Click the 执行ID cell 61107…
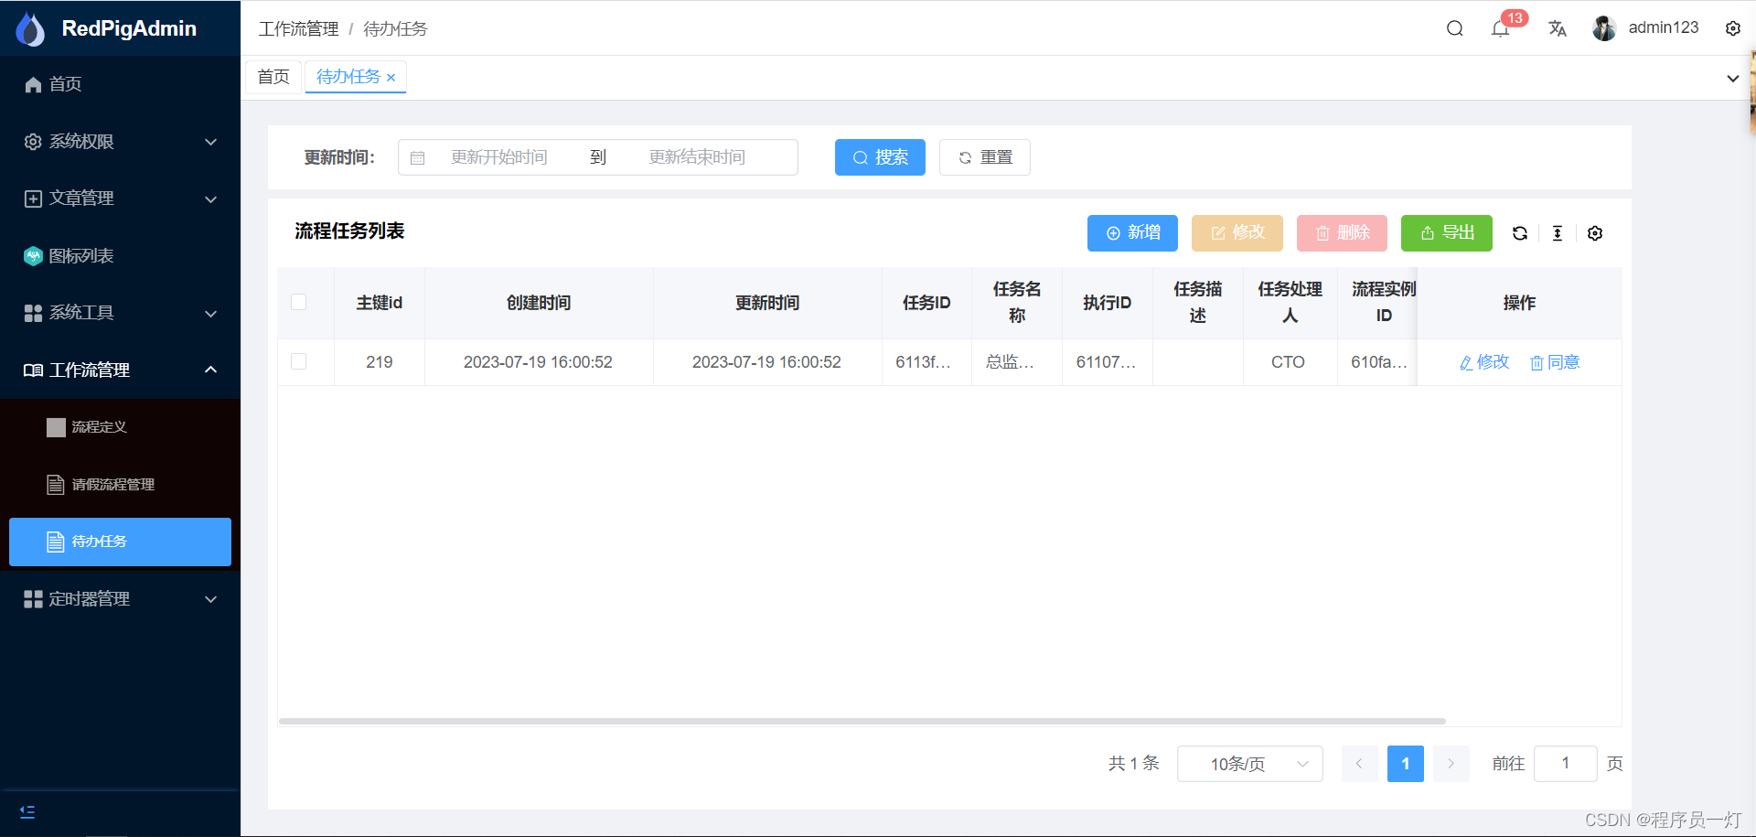 pyautogui.click(x=1106, y=362)
